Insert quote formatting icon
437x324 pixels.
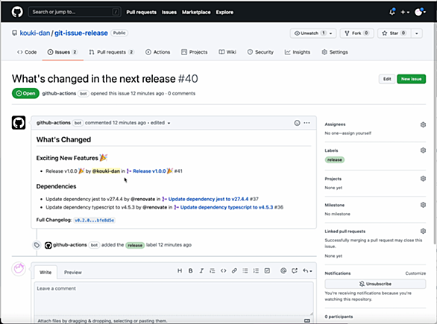(213, 270)
